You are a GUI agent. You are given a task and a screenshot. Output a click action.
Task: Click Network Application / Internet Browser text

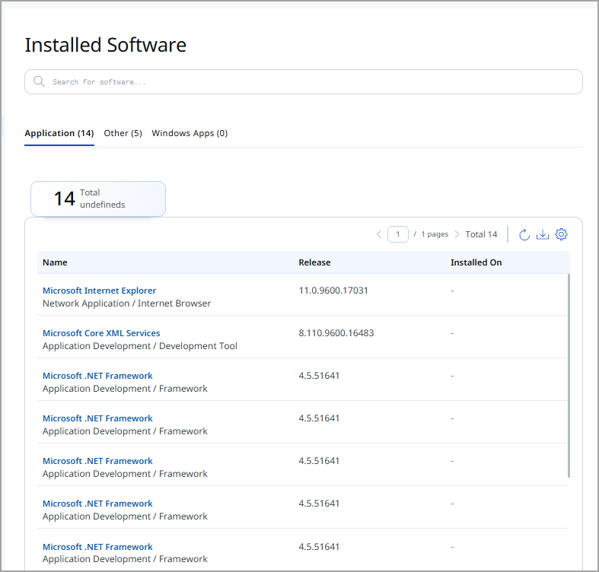click(126, 303)
